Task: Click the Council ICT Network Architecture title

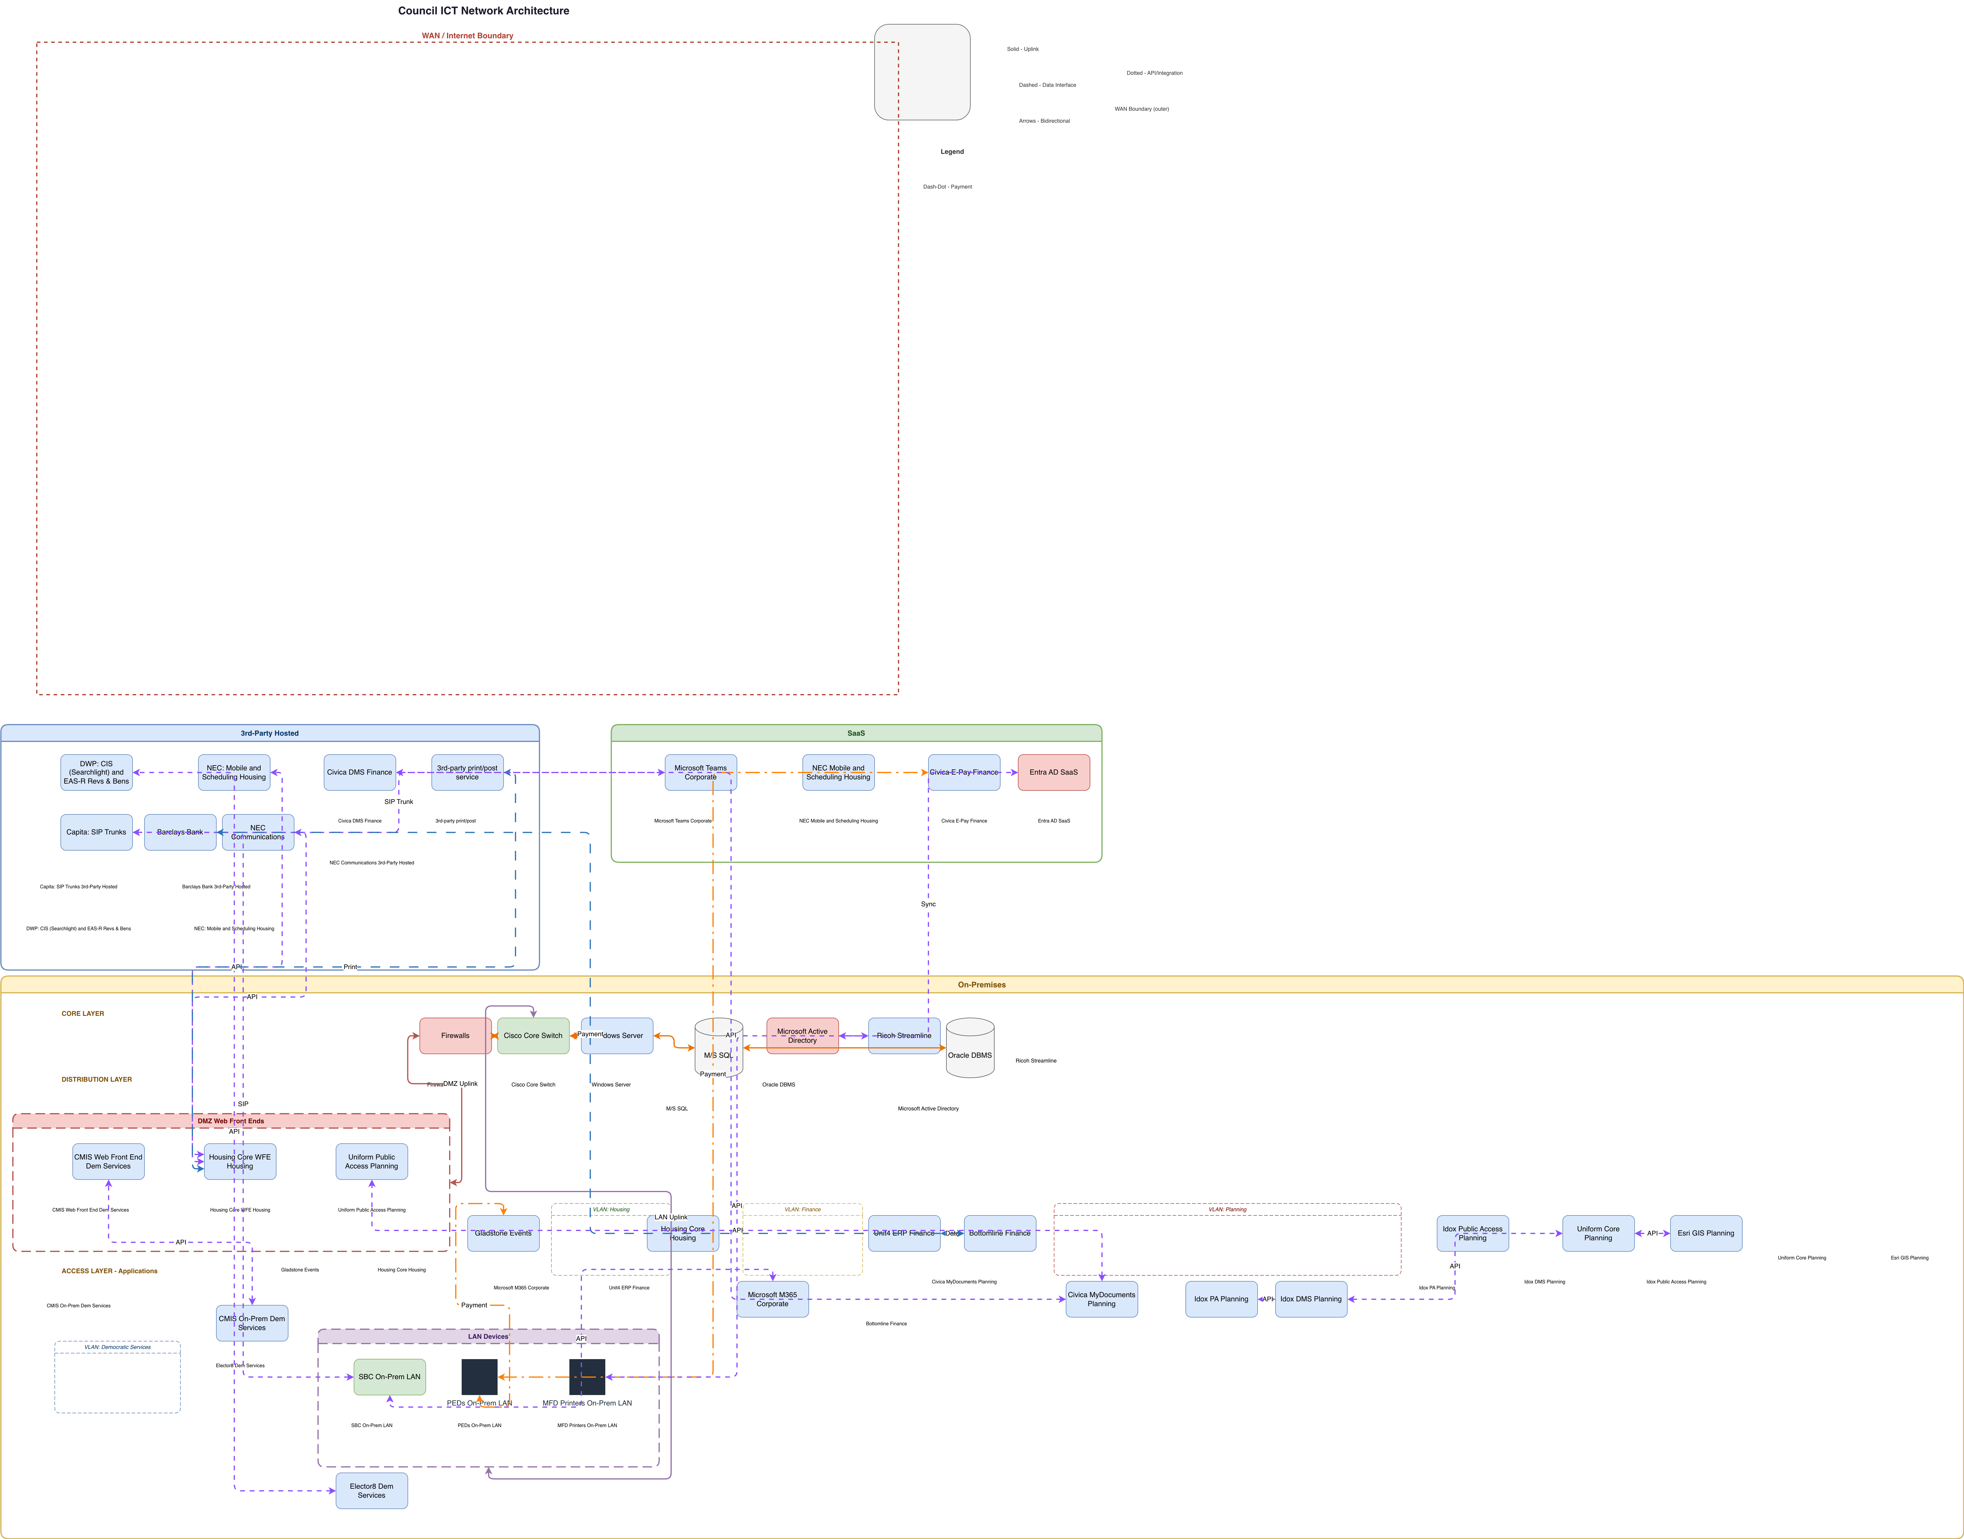Action: 484,11
